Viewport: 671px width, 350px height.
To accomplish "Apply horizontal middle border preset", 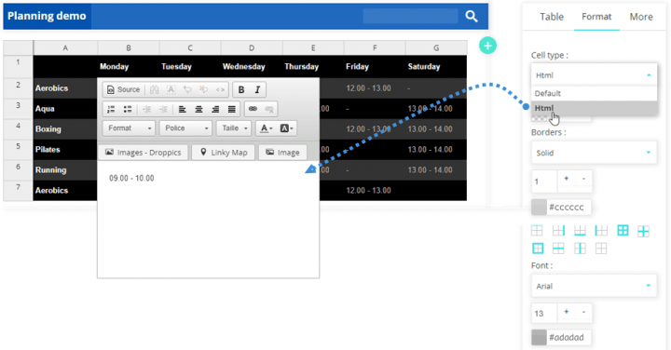I will 558,249.
